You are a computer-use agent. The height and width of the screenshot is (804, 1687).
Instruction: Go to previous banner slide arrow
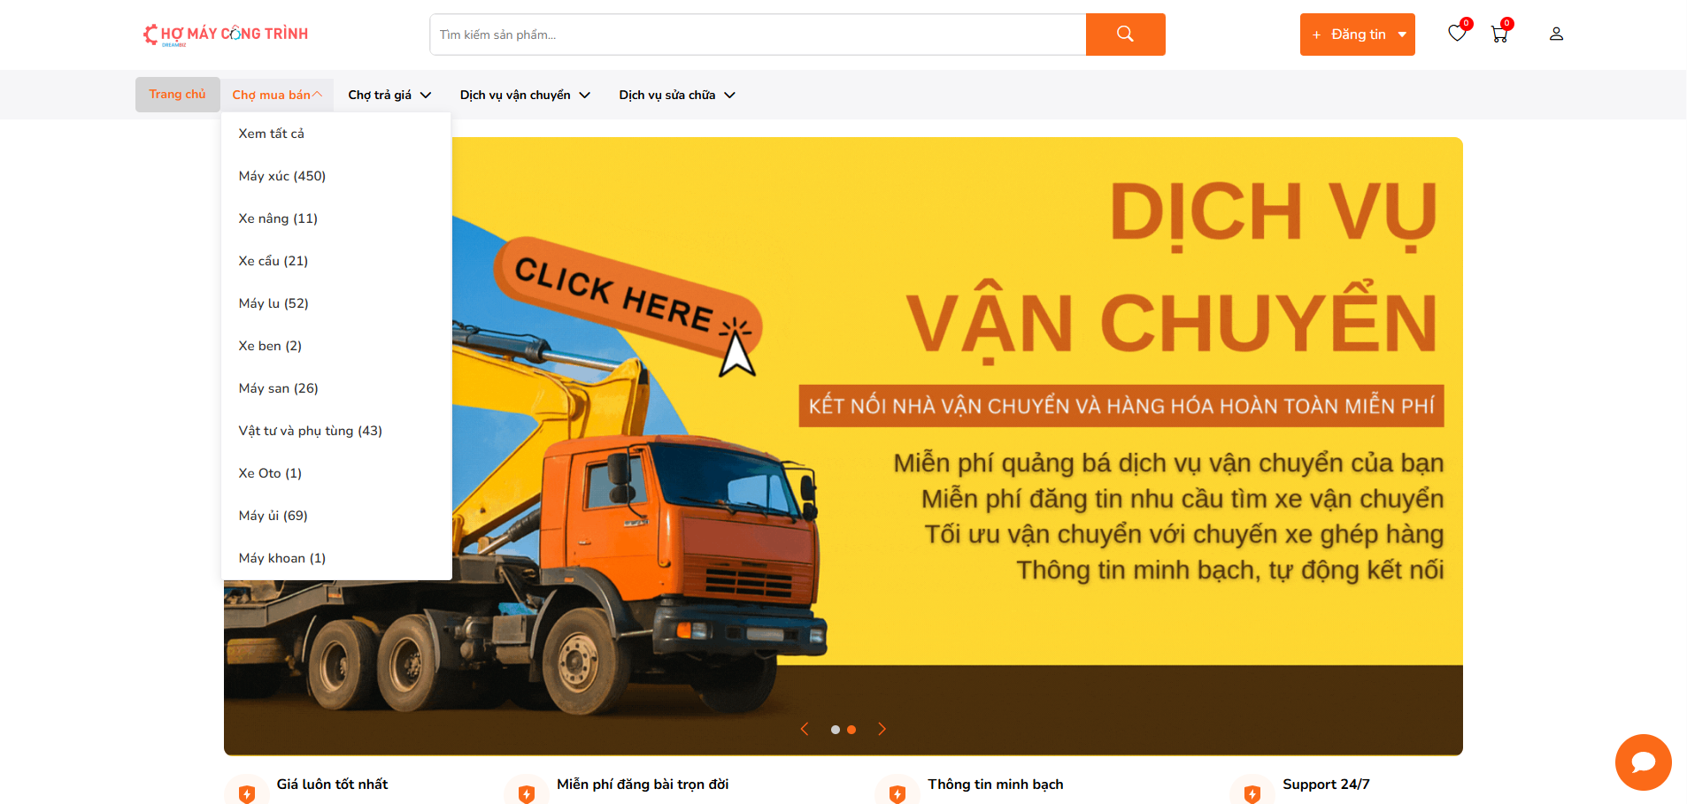[805, 729]
